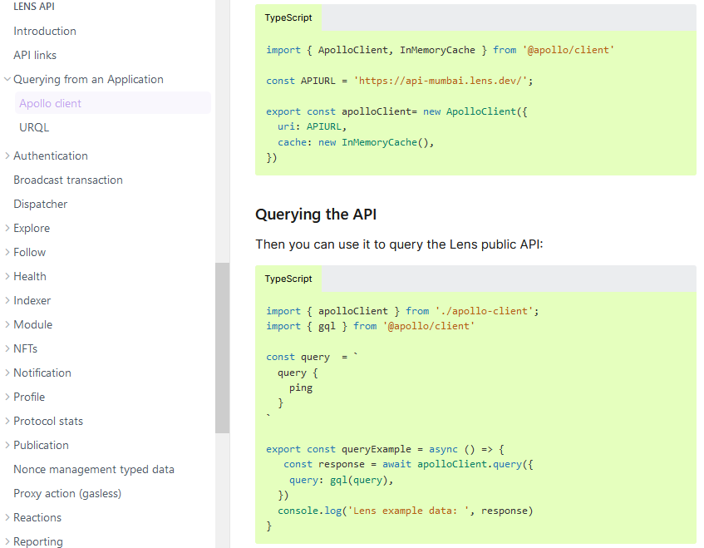Open the Broadcast transaction page
This screenshot has height=548, width=704.
[x=68, y=180]
